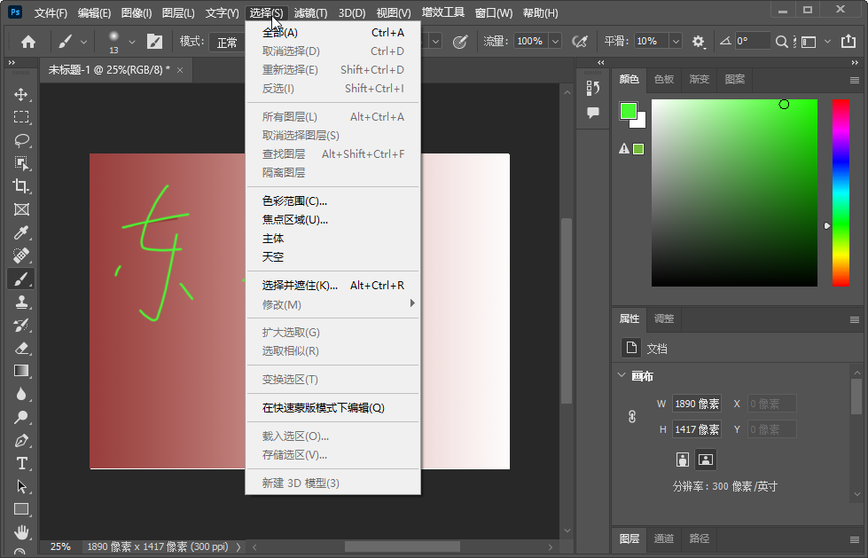Open the 流量 flow percentage dropdown
The width and height of the screenshot is (868, 558).
click(x=554, y=39)
